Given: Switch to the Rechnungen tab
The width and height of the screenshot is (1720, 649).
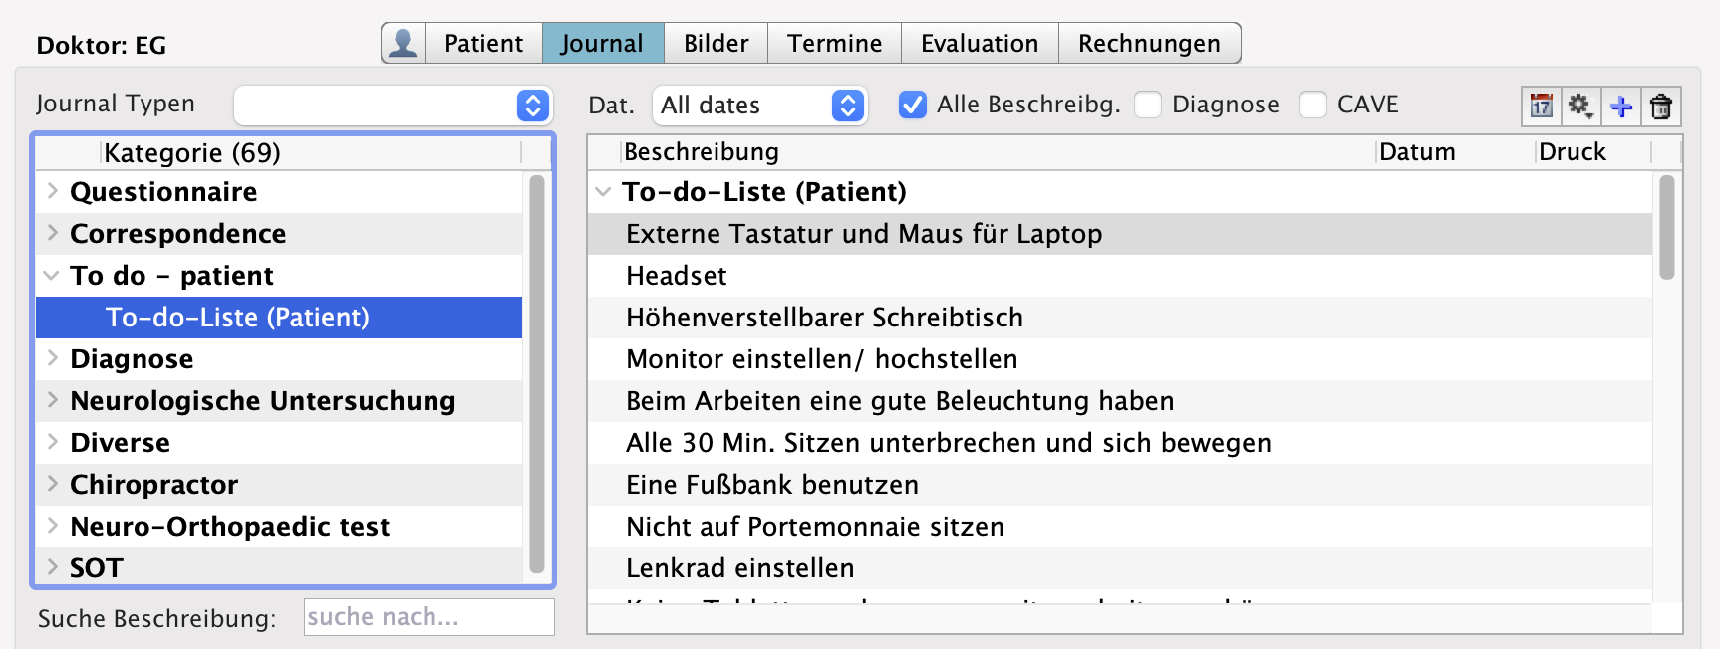Looking at the screenshot, I should 1149,44.
